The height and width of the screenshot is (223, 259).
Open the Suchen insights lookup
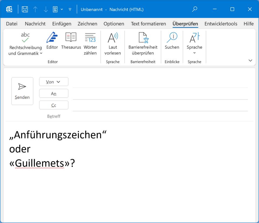[x=172, y=40]
